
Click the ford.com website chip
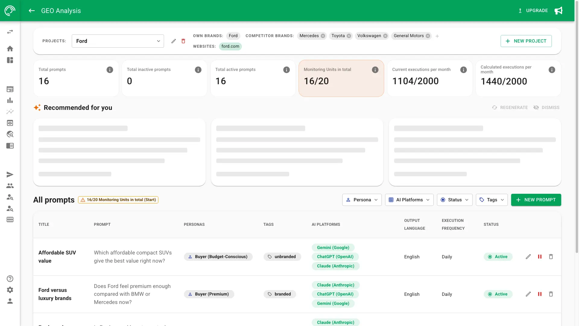(230, 46)
